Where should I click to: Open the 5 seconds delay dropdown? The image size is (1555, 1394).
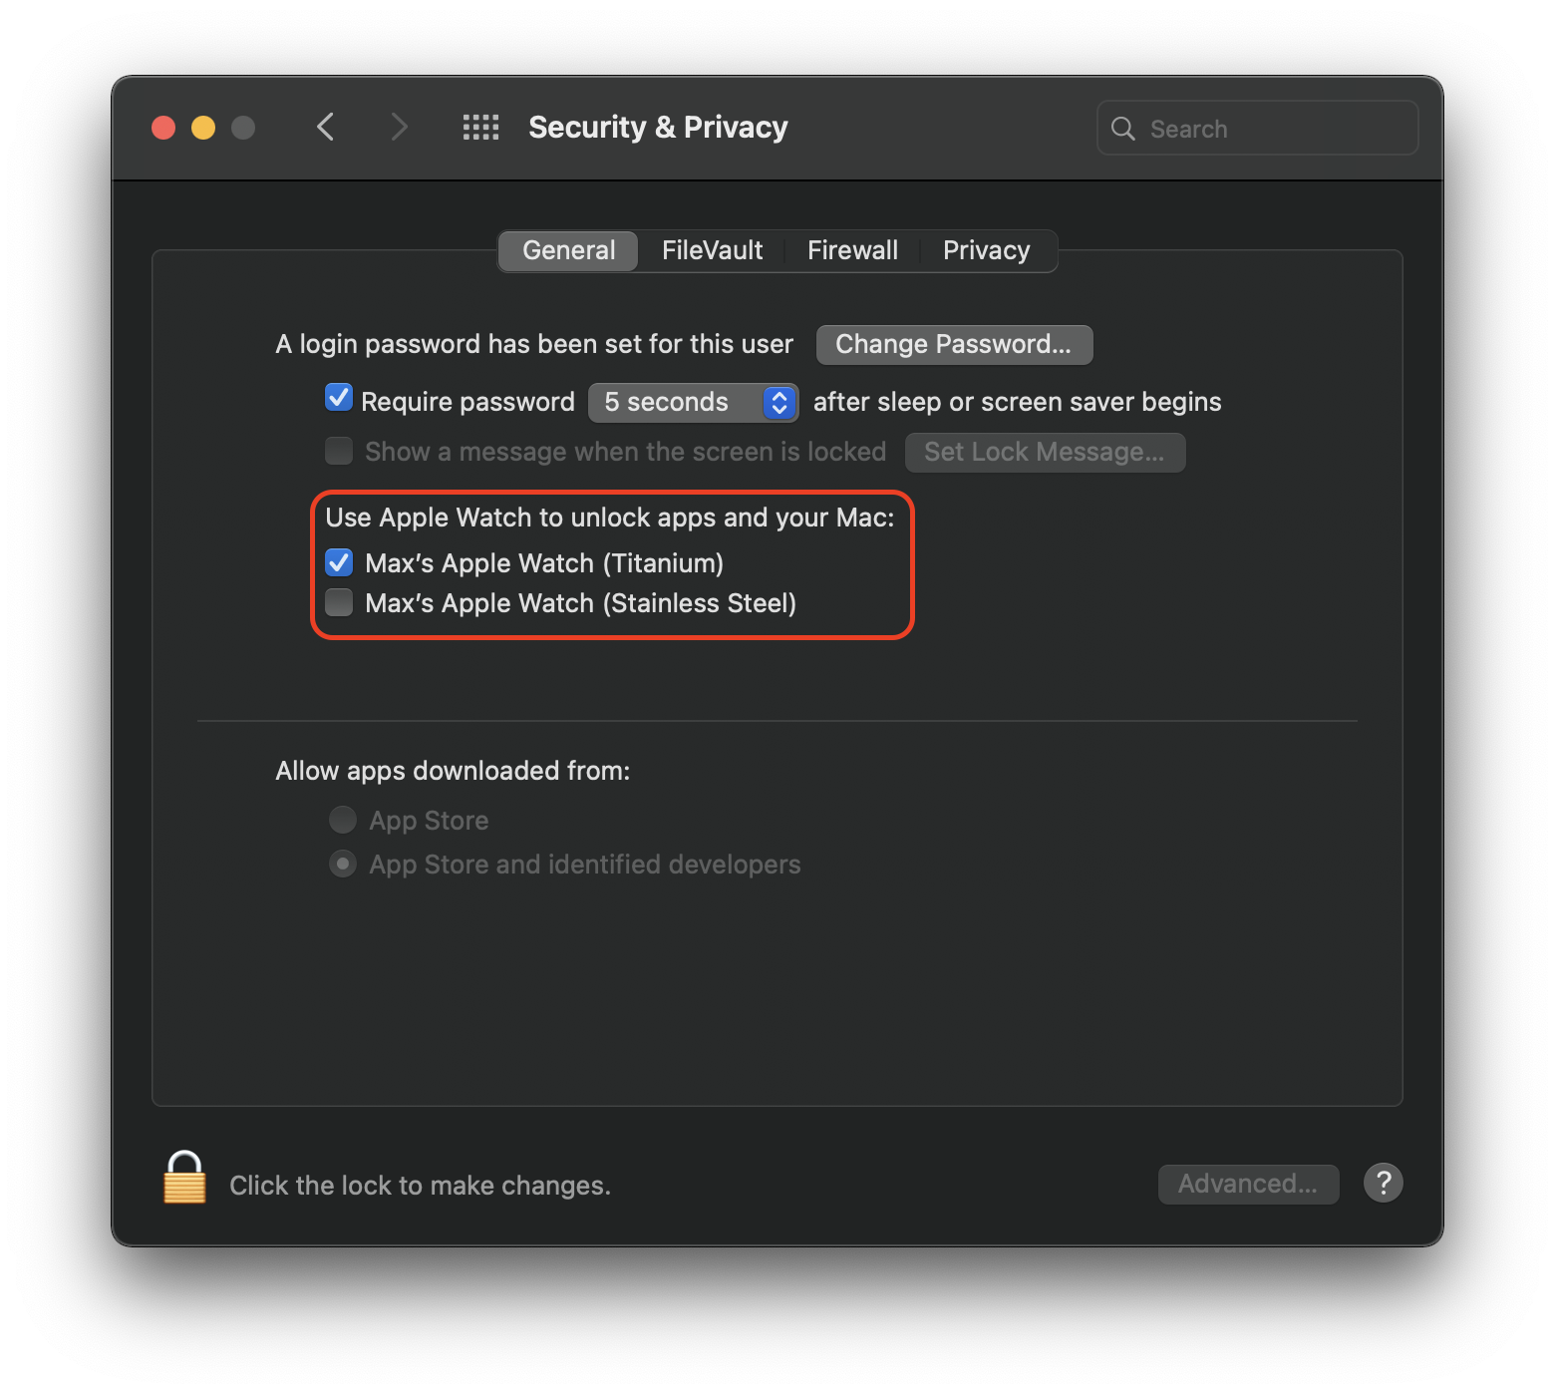(x=678, y=402)
